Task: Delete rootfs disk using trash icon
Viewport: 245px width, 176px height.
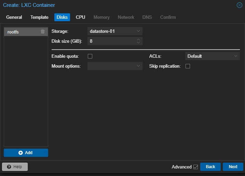Action: [x=43, y=31]
